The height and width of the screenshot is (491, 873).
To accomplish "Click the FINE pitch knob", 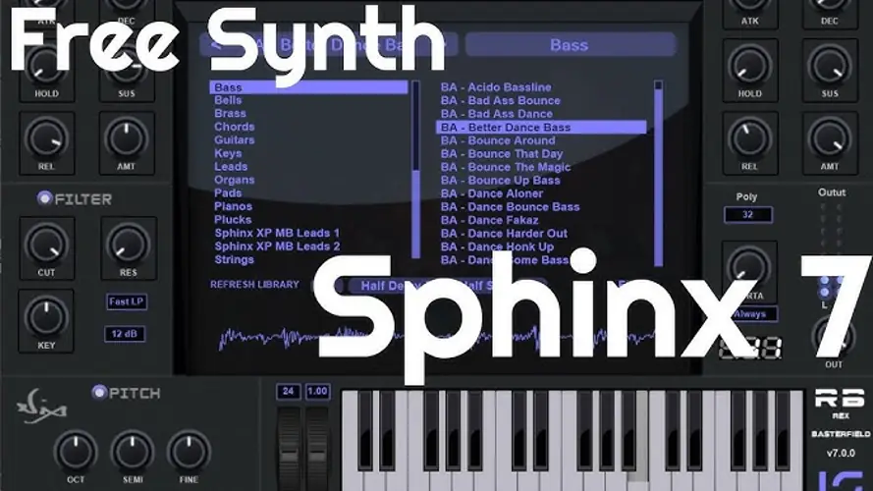I will [190, 451].
